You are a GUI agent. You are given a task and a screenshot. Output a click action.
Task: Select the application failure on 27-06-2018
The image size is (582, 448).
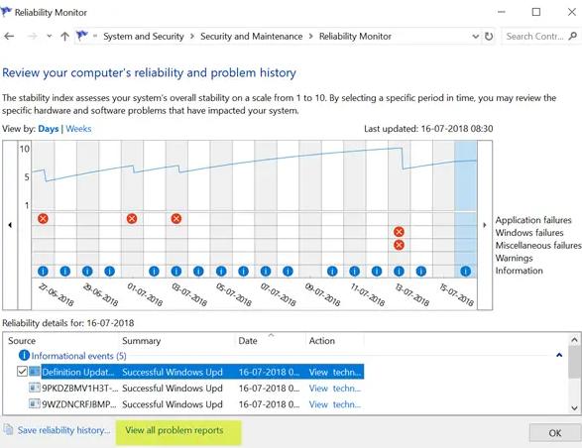[x=43, y=219]
